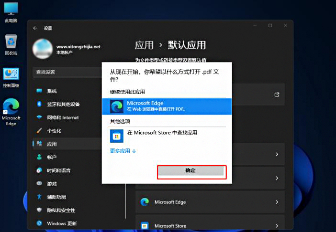The height and width of the screenshot is (232, 336).
Task: Go back with the Settings arrow
Action: pyautogui.click(x=35, y=28)
